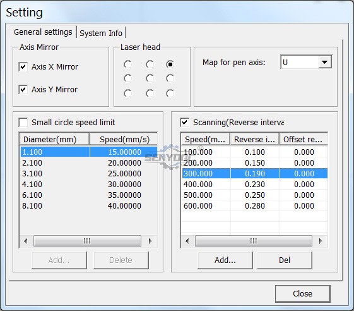Click the 0.230 reverse interval value

(255, 185)
